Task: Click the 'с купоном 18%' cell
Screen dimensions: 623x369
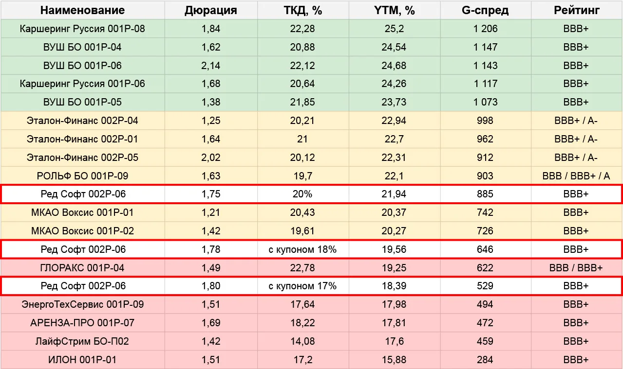Action: (302, 249)
